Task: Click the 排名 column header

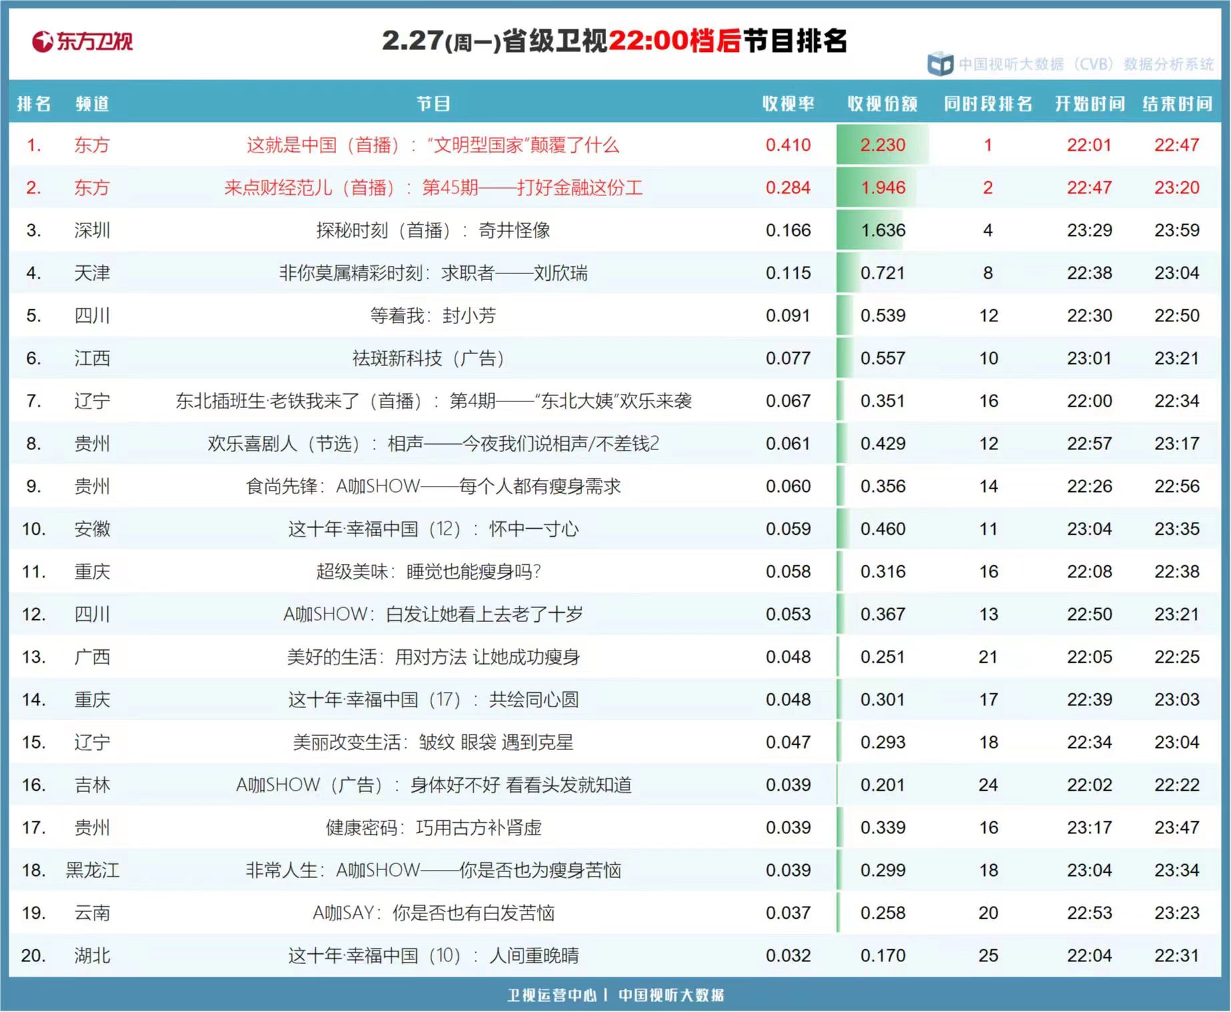Action: (34, 104)
